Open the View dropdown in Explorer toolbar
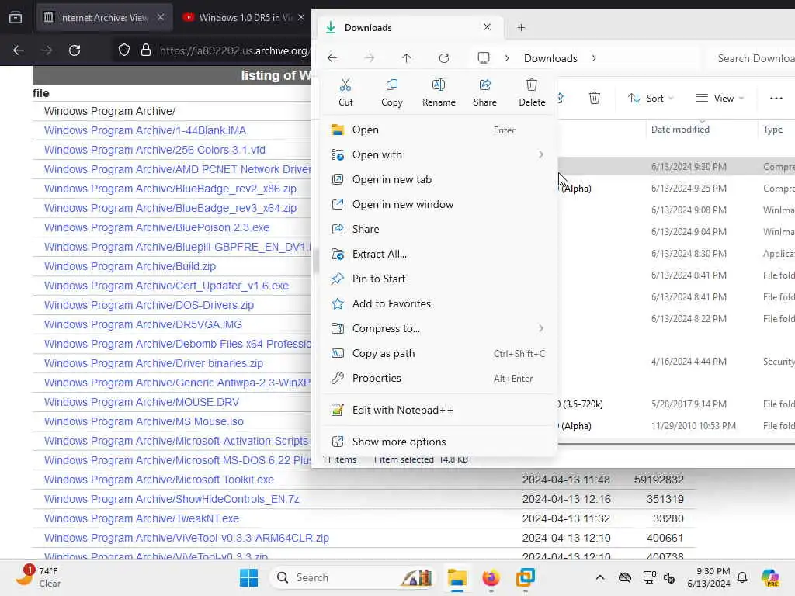 coord(719,99)
